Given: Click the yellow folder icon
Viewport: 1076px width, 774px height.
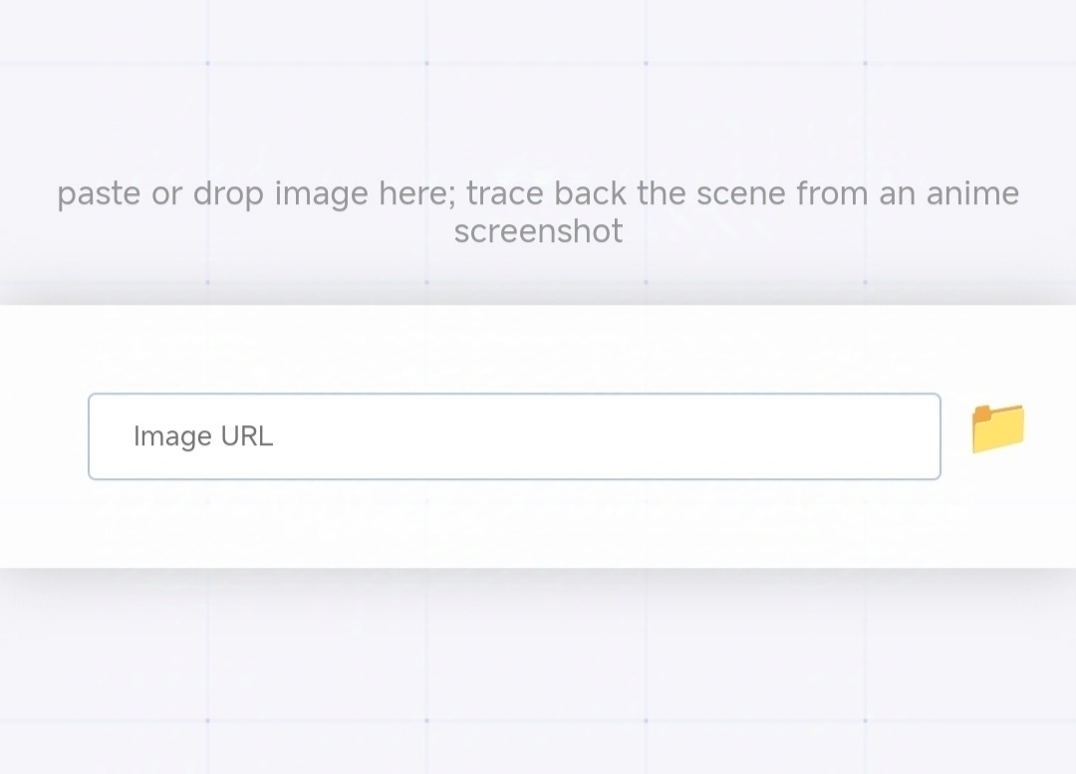Looking at the screenshot, I should click(x=997, y=428).
